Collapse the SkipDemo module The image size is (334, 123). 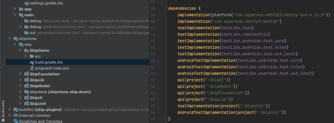tap(20, 50)
